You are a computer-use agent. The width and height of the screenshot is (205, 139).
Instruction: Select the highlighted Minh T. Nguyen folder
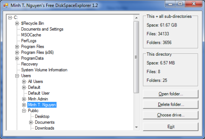click(x=42, y=105)
